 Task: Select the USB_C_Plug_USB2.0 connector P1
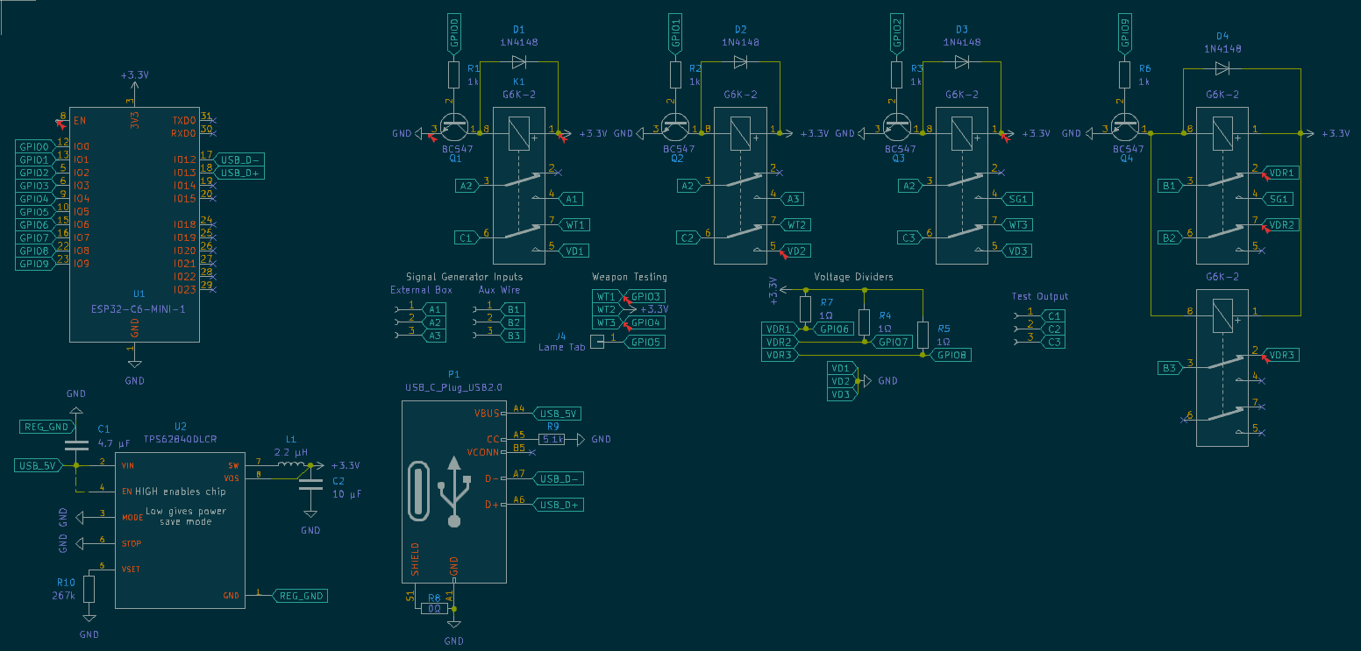453,491
